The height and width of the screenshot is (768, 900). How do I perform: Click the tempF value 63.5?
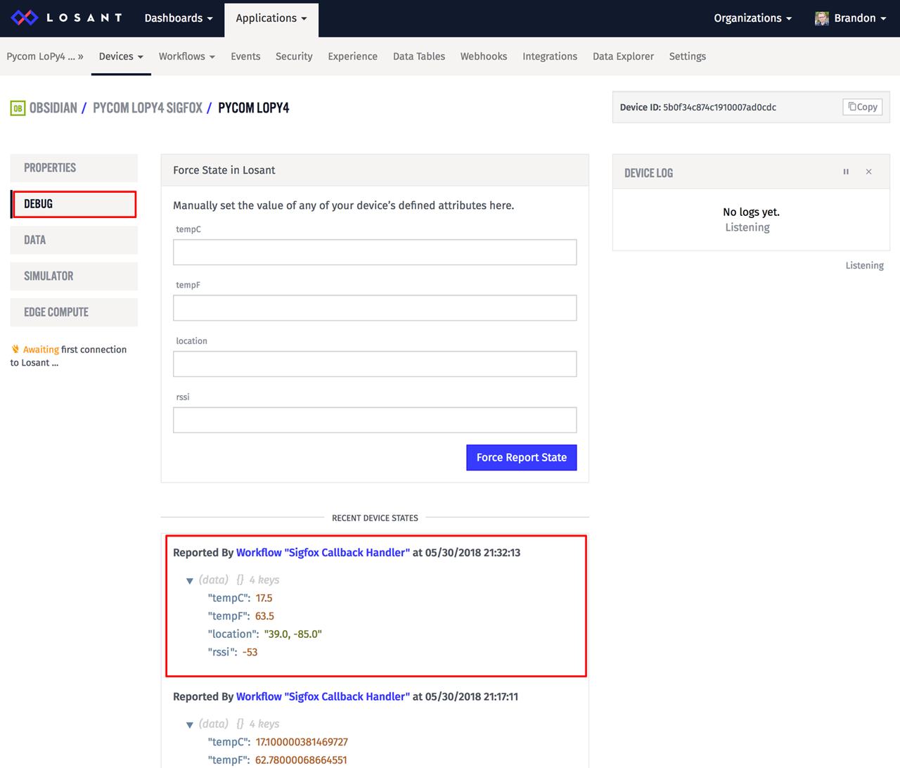[x=264, y=616]
